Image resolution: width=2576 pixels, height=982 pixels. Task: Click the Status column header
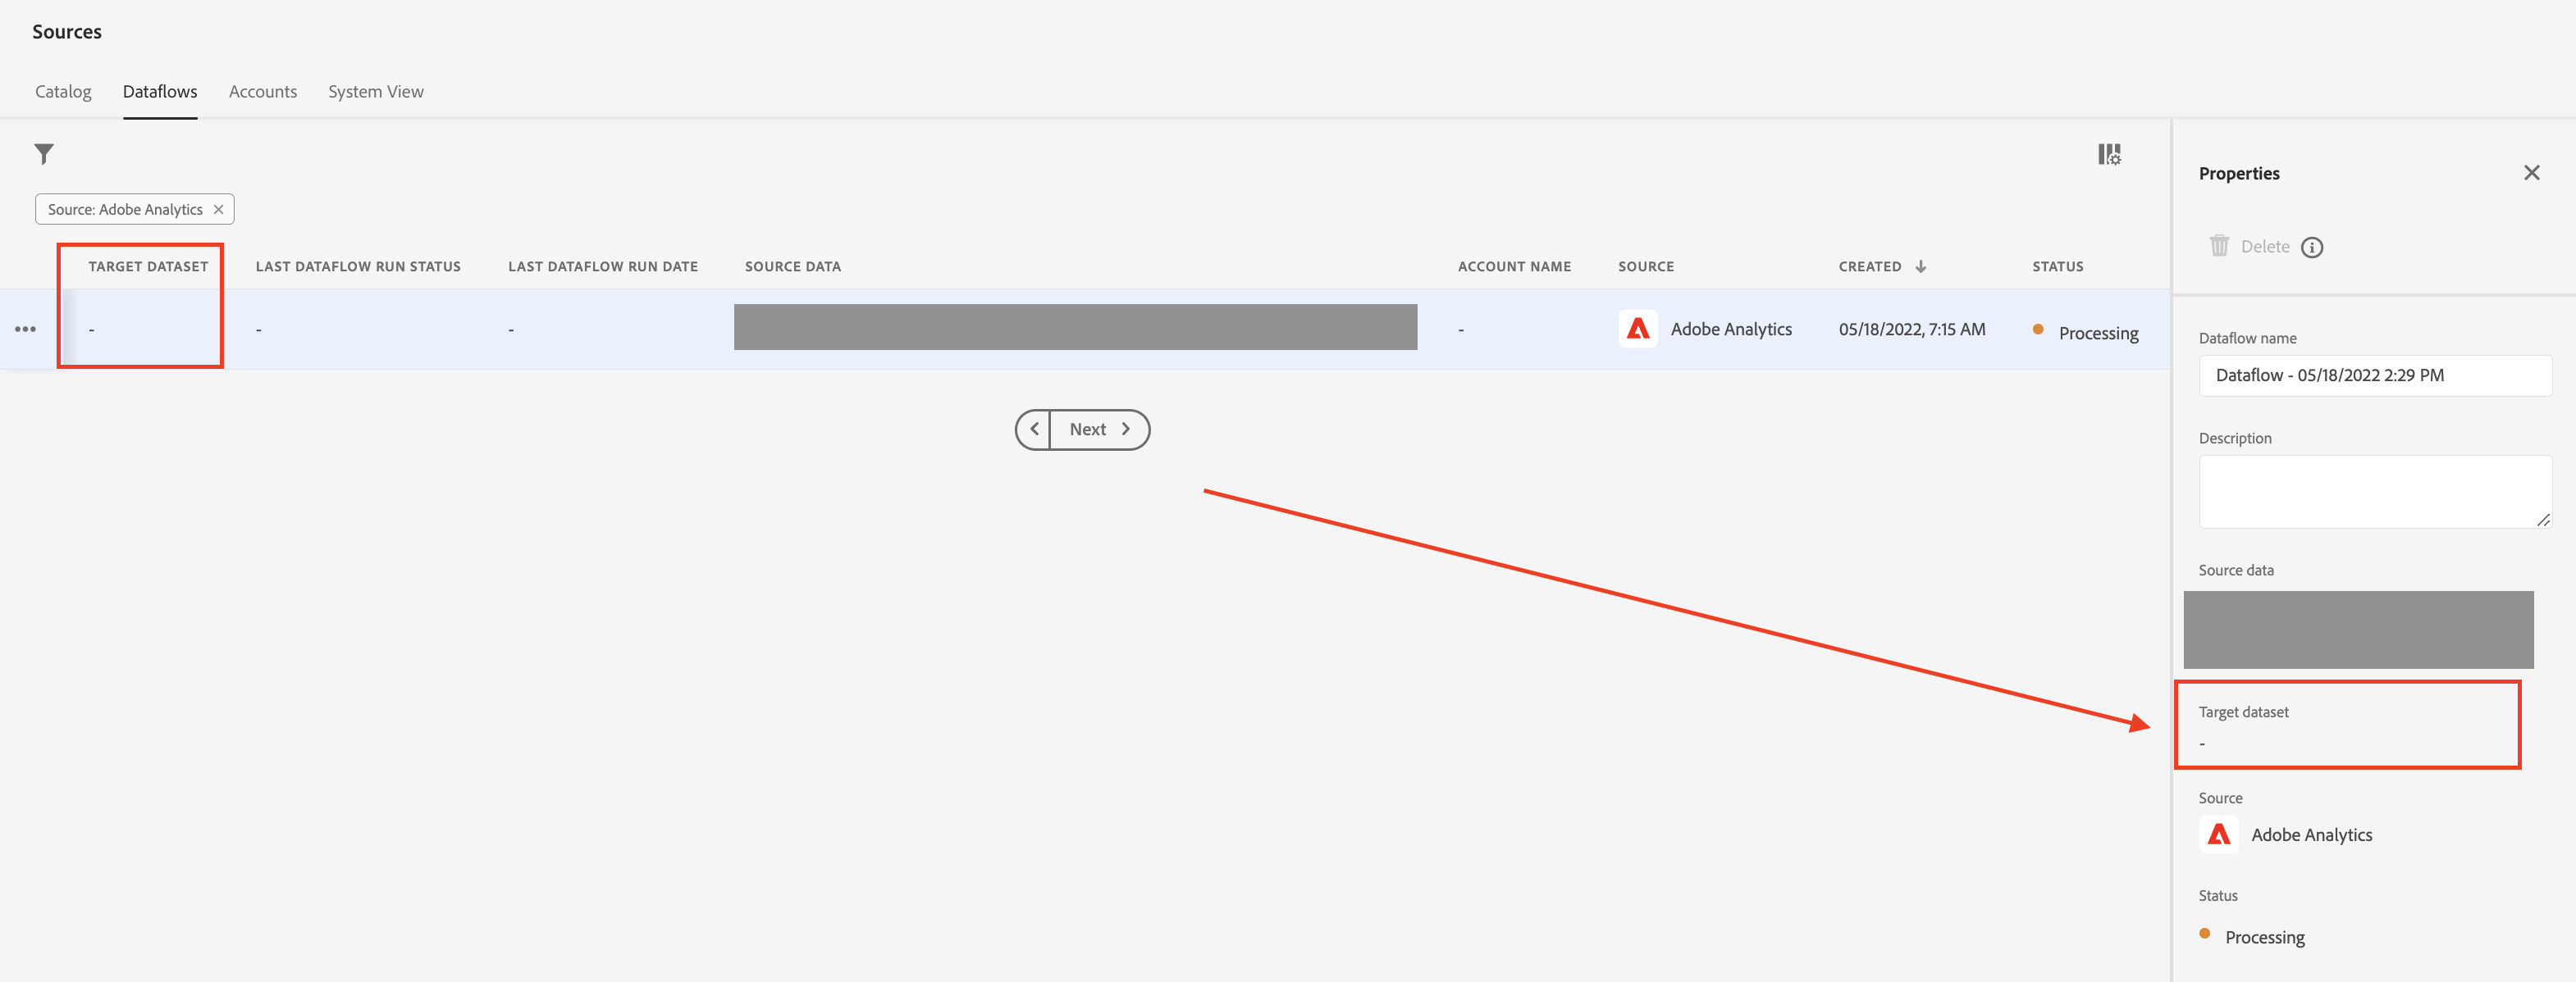[x=2057, y=266]
